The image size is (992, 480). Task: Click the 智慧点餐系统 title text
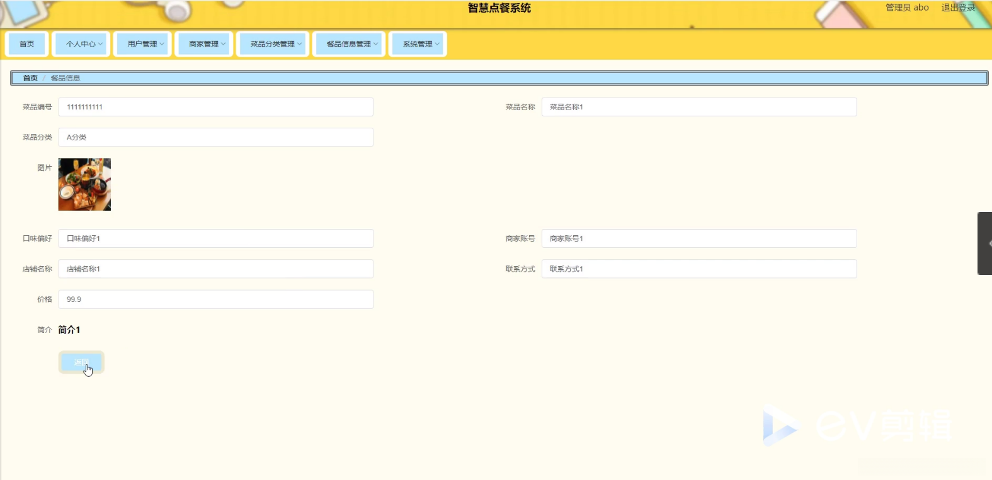click(x=499, y=8)
